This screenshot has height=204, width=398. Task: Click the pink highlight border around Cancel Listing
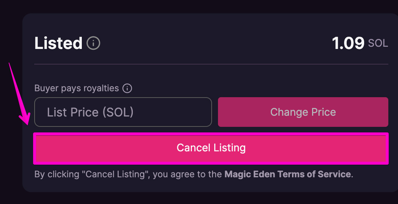[x=211, y=134]
